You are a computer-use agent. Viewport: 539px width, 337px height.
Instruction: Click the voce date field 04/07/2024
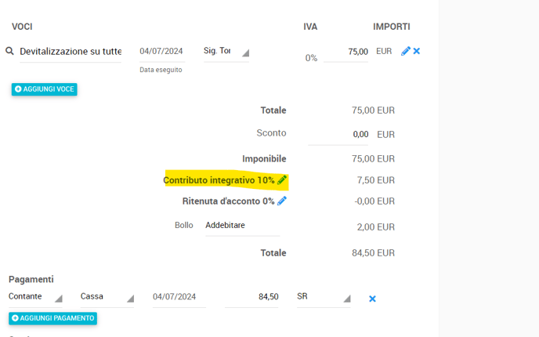click(x=161, y=52)
